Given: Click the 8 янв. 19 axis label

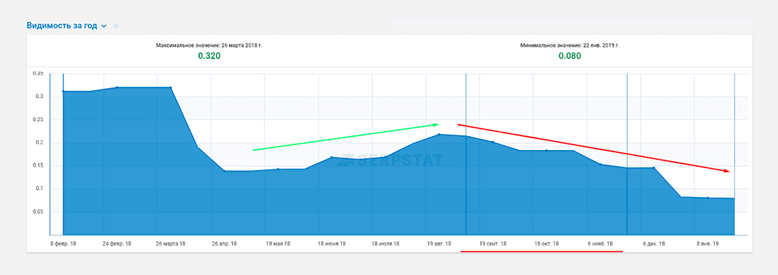Looking at the screenshot, I should 708,244.
